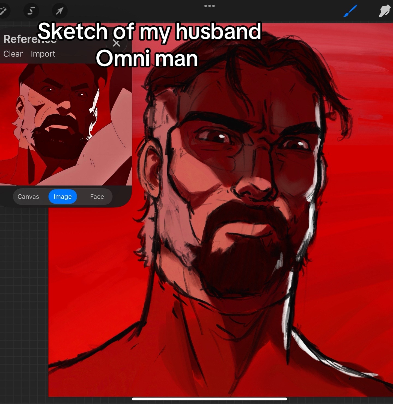The width and height of the screenshot is (393, 404).
Task: Select the Transform arrow tool
Action: coord(59,11)
